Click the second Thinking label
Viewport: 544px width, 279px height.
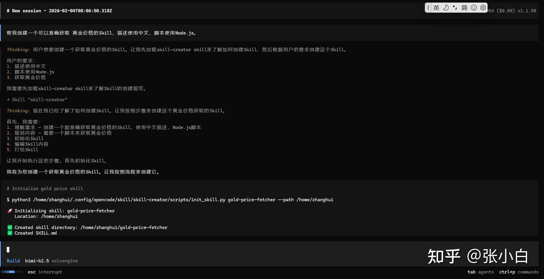coord(18,111)
